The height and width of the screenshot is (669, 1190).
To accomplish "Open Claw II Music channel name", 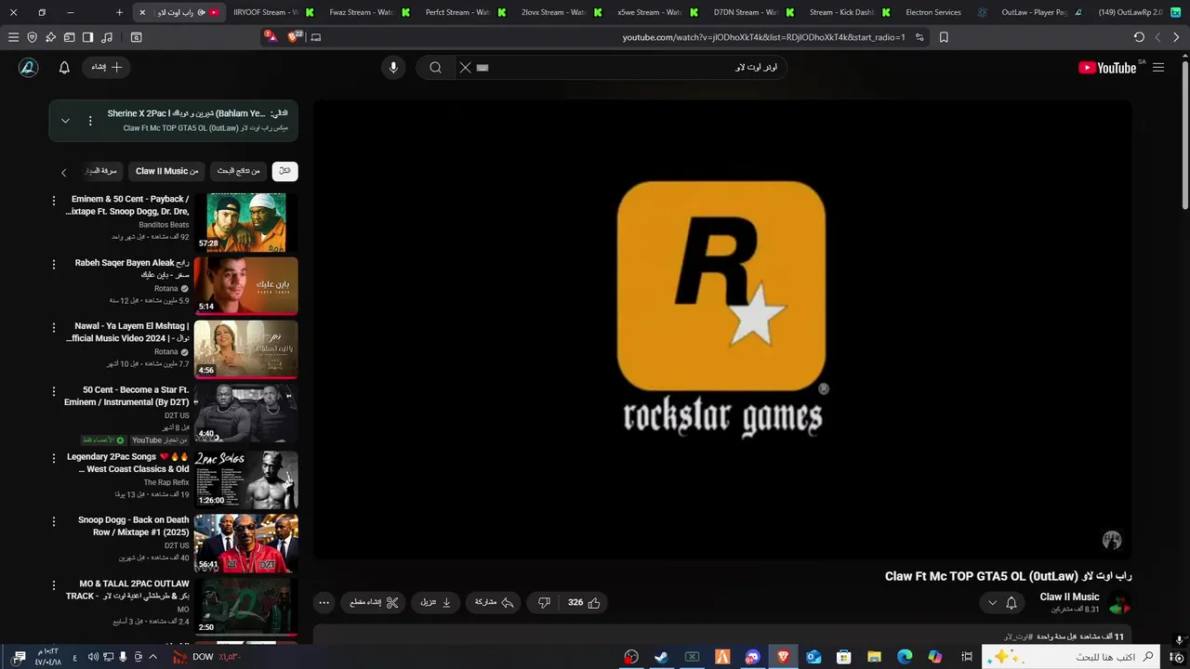I will pos(1069,597).
